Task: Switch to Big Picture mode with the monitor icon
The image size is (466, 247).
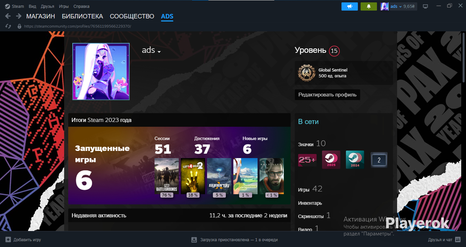Action: coord(425,6)
